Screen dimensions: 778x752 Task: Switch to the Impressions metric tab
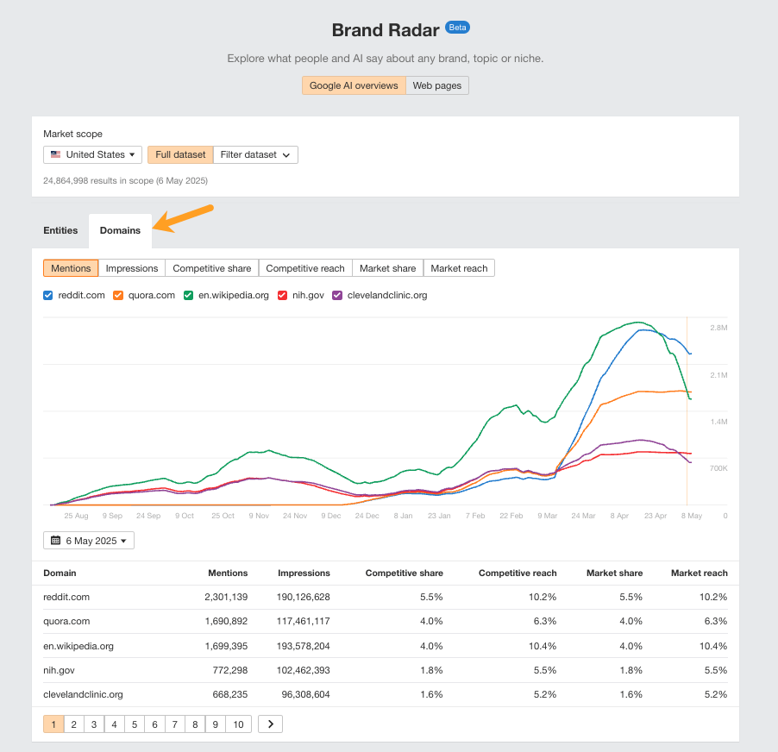(x=131, y=267)
